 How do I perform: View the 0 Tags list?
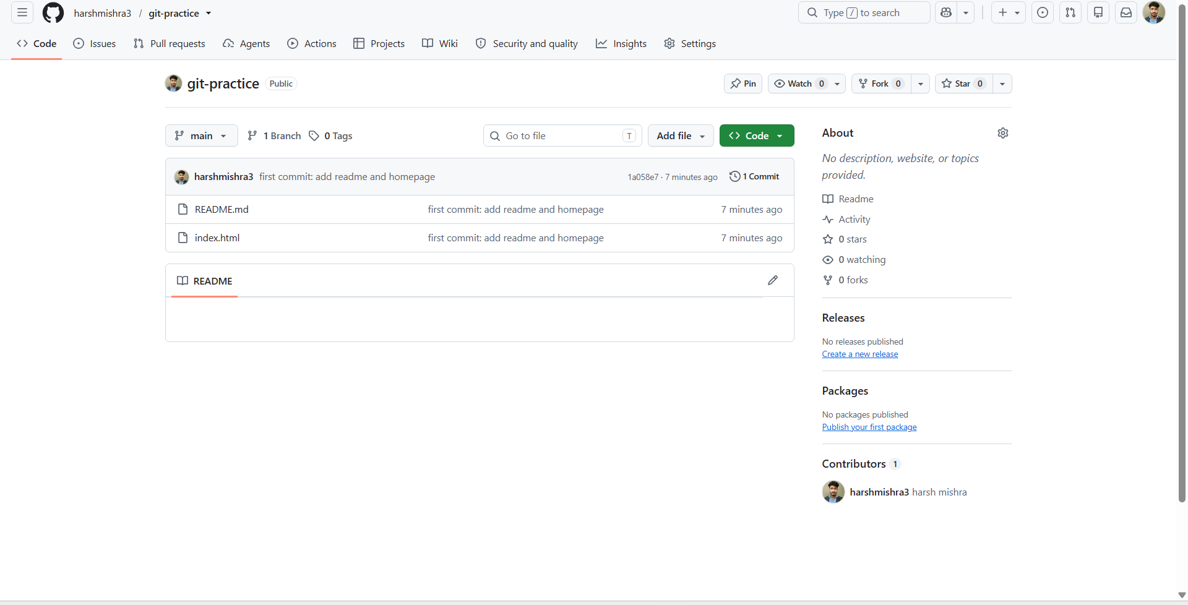pyautogui.click(x=331, y=135)
